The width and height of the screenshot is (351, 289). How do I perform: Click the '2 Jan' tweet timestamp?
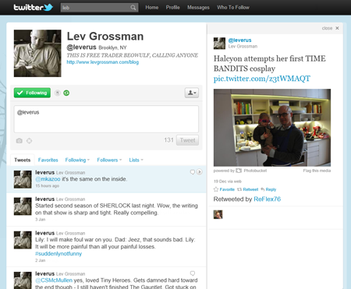(x=41, y=260)
